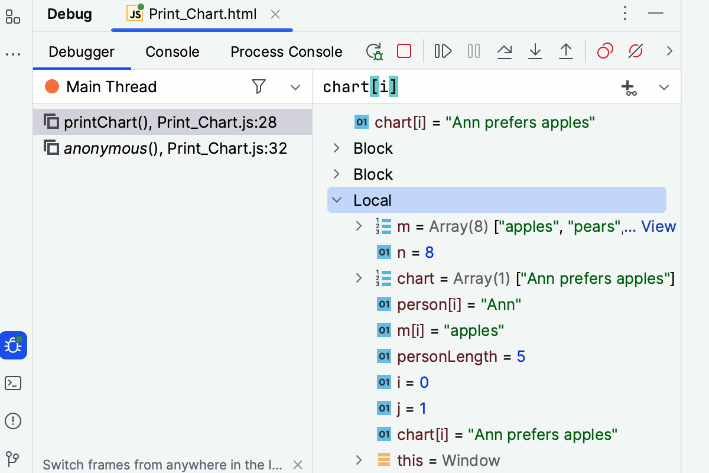Open the Terminal tool window
The width and height of the screenshot is (709, 473).
pos(13,383)
